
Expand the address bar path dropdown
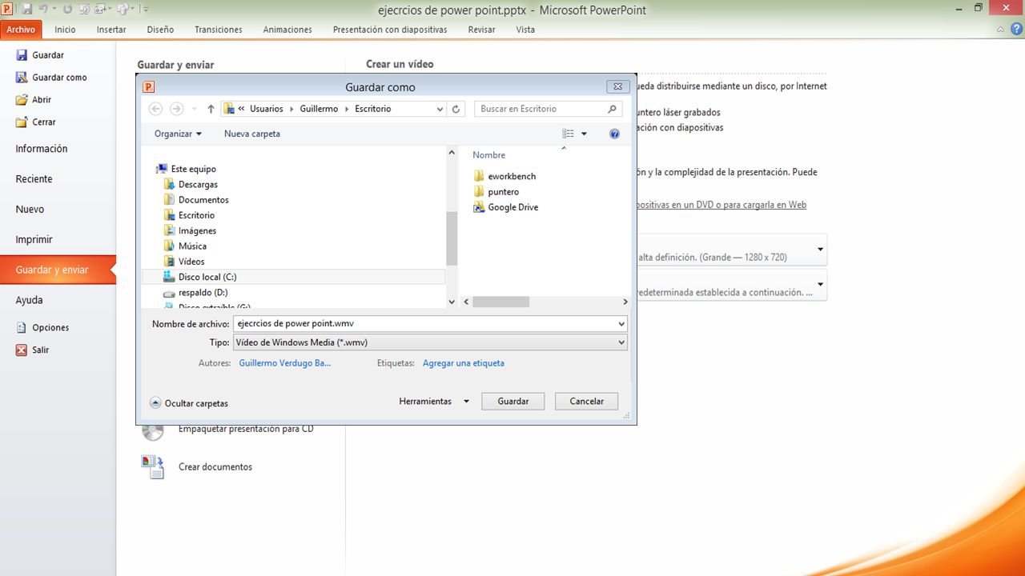tap(440, 109)
